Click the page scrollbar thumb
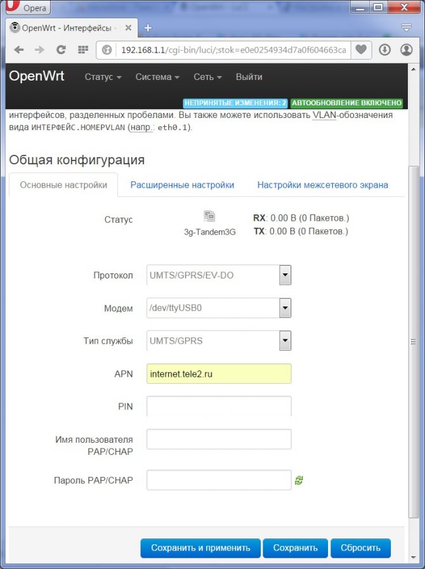The width and height of the screenshot is (425, 569). pyautogui.click(x=413, y=342)
